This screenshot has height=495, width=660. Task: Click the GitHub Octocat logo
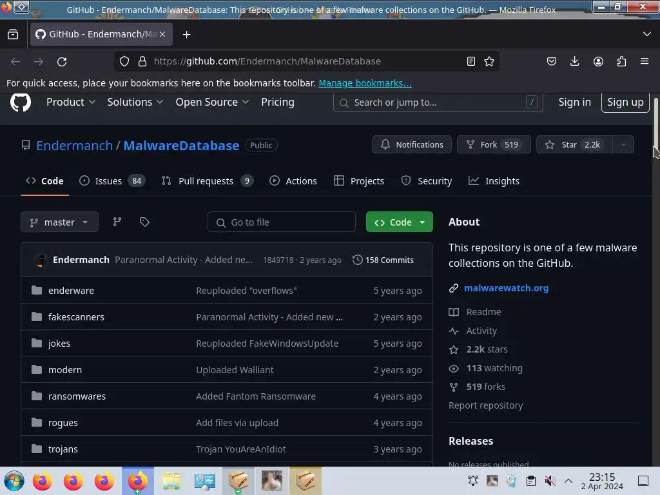[x=20, y=102]
